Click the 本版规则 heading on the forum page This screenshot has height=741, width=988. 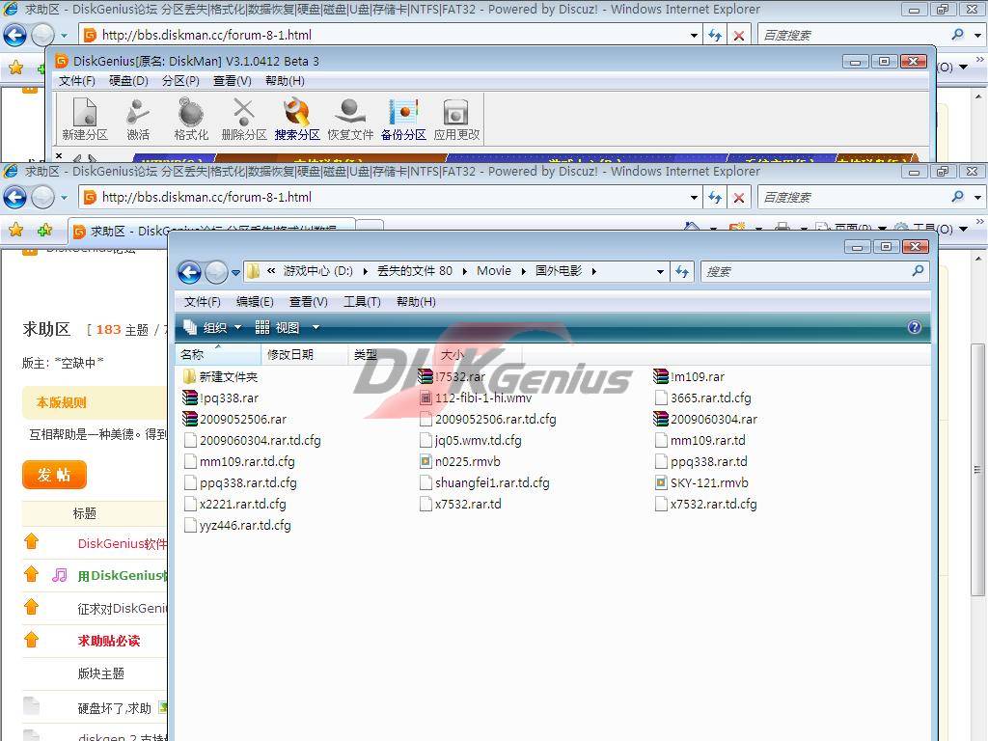pyautogui.click(x=61, y=402)
